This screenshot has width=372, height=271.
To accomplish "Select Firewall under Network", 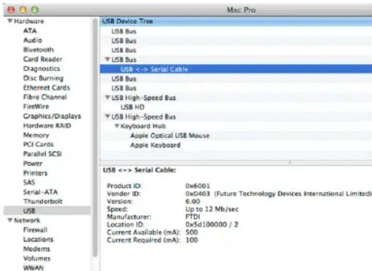I will [35, 229].
